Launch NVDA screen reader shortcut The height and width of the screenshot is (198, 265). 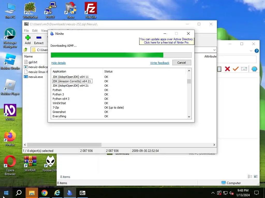[x=10, y=112]
